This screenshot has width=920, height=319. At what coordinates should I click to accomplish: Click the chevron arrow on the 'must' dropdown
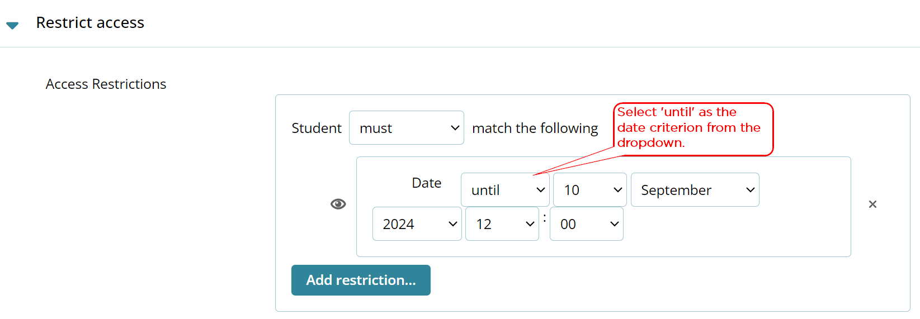pyautogui.click(x=455, y=128)
